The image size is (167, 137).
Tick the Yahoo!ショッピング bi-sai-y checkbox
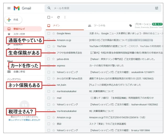[49, 130]
